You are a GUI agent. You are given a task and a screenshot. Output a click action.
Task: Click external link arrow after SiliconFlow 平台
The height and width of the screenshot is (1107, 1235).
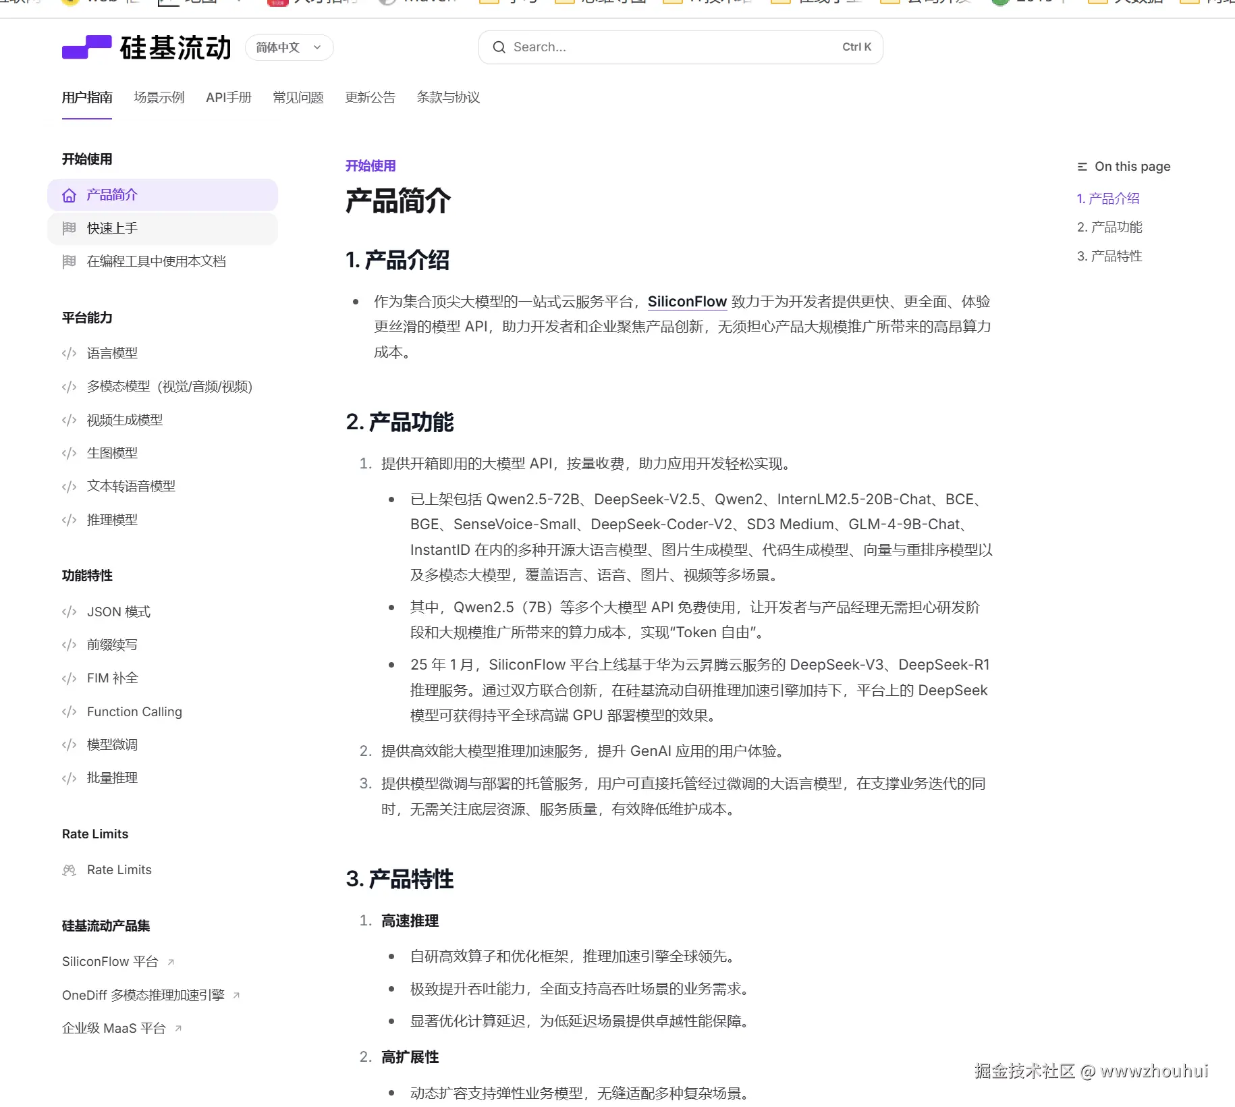(x=171, y=962)
